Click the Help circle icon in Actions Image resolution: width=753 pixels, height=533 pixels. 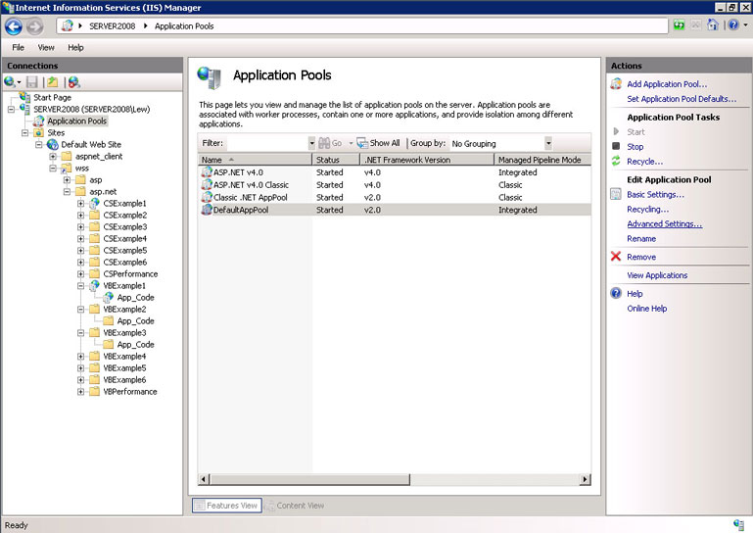616,293
